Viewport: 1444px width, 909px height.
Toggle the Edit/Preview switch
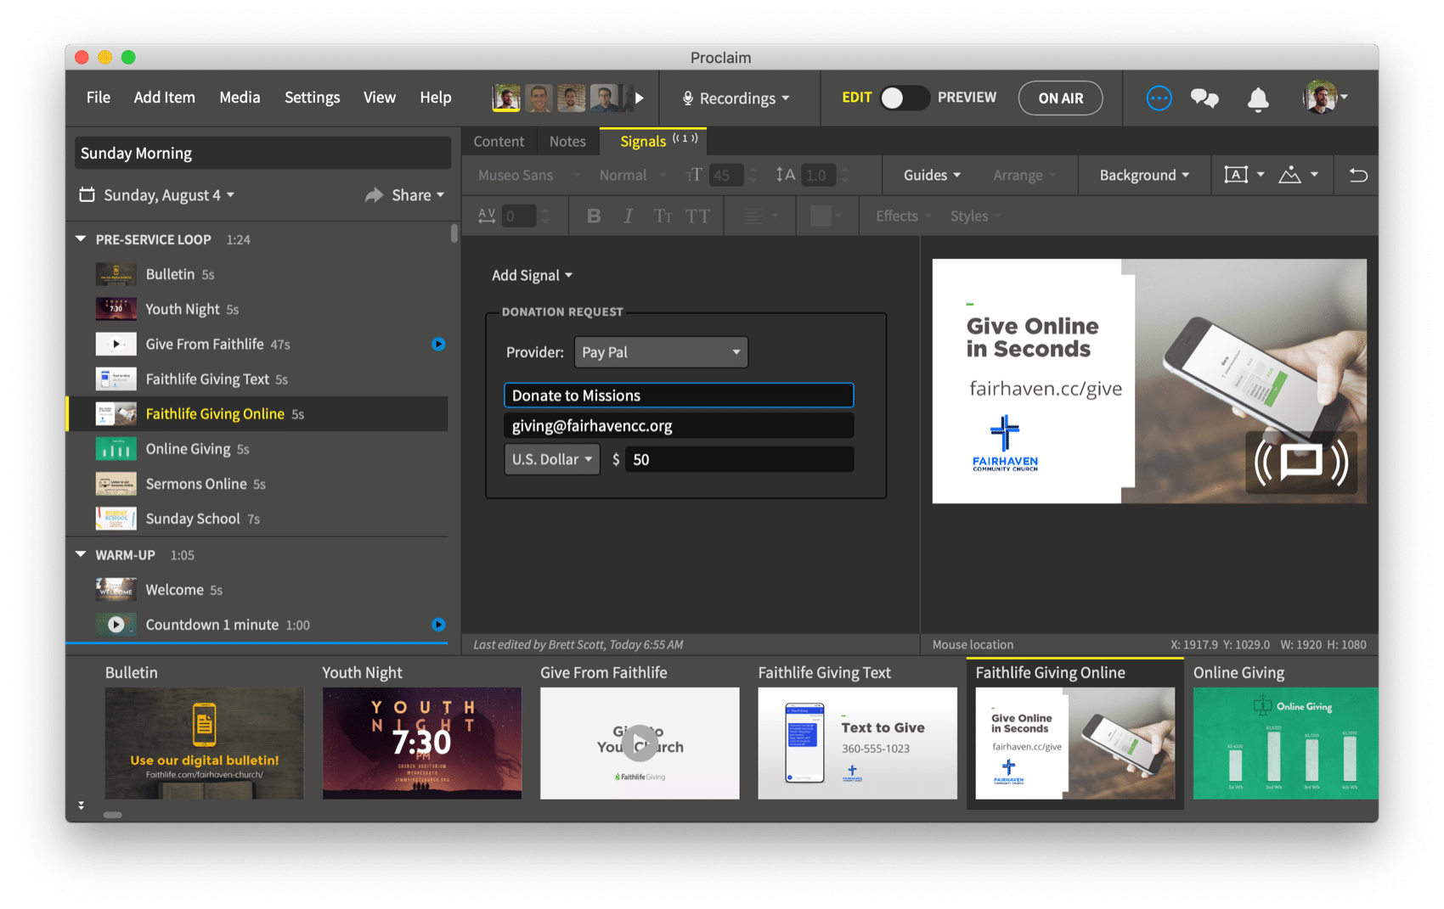click(904, 98)
